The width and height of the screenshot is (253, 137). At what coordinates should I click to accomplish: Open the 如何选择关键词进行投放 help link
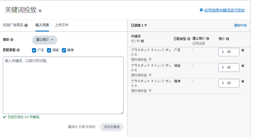click(224, 10)
